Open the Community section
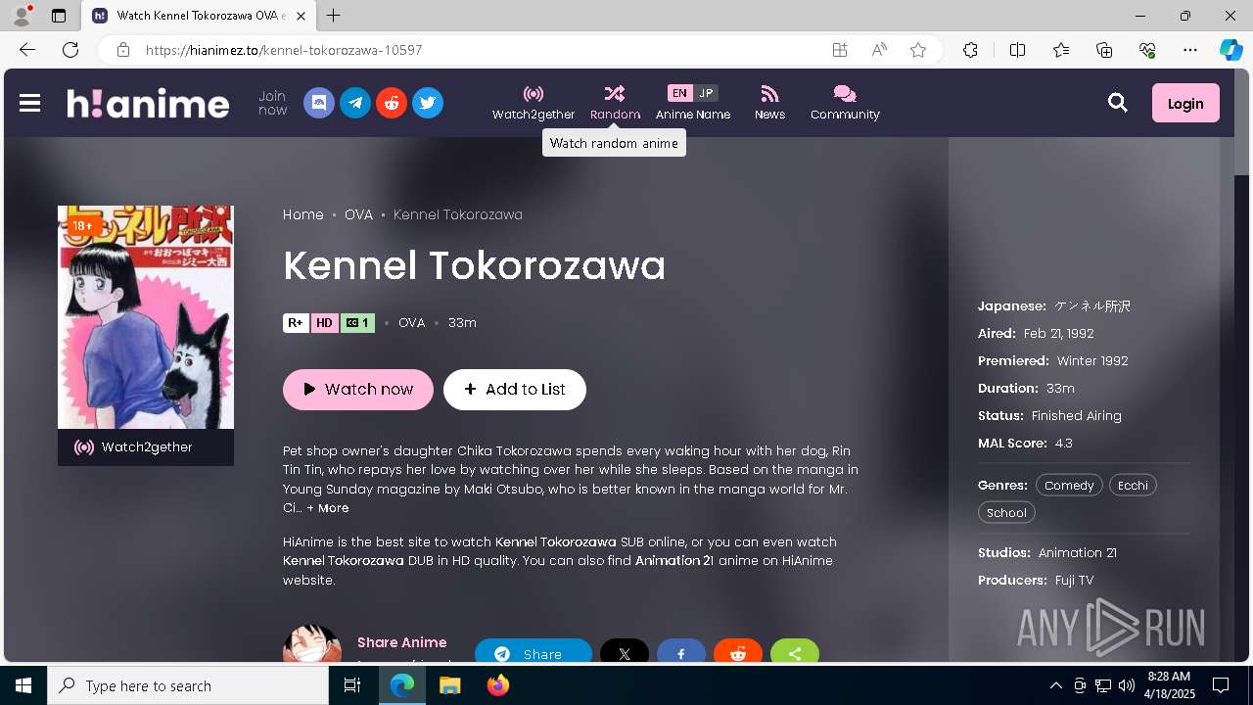1253x705 pixels. tap(845, 103)
